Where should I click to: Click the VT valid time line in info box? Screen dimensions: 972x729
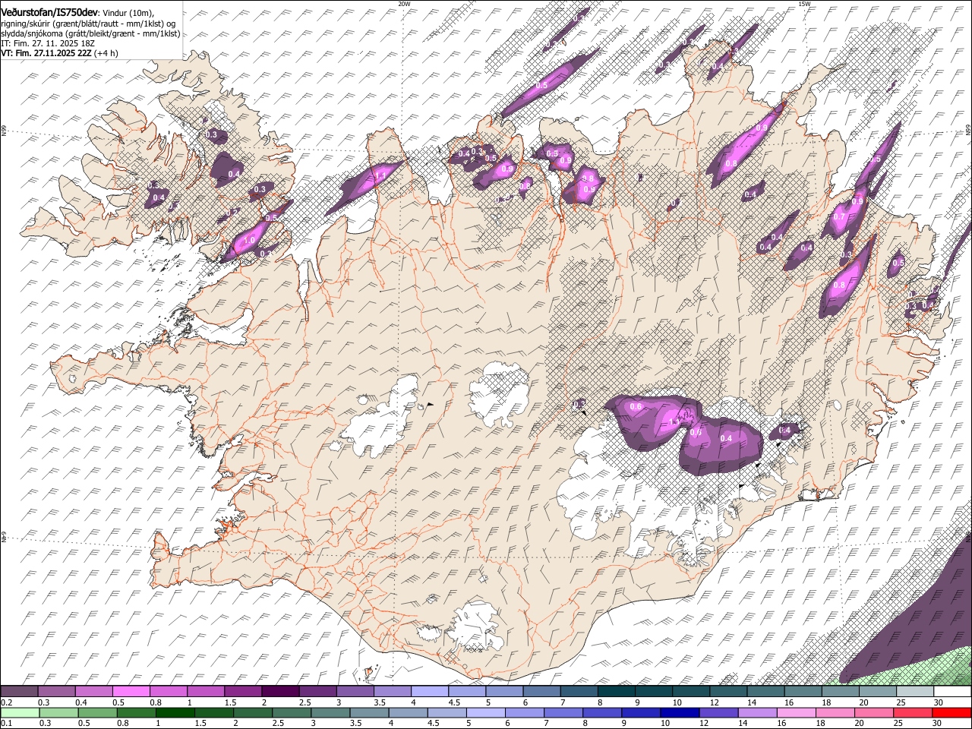[x=59, y=53]
